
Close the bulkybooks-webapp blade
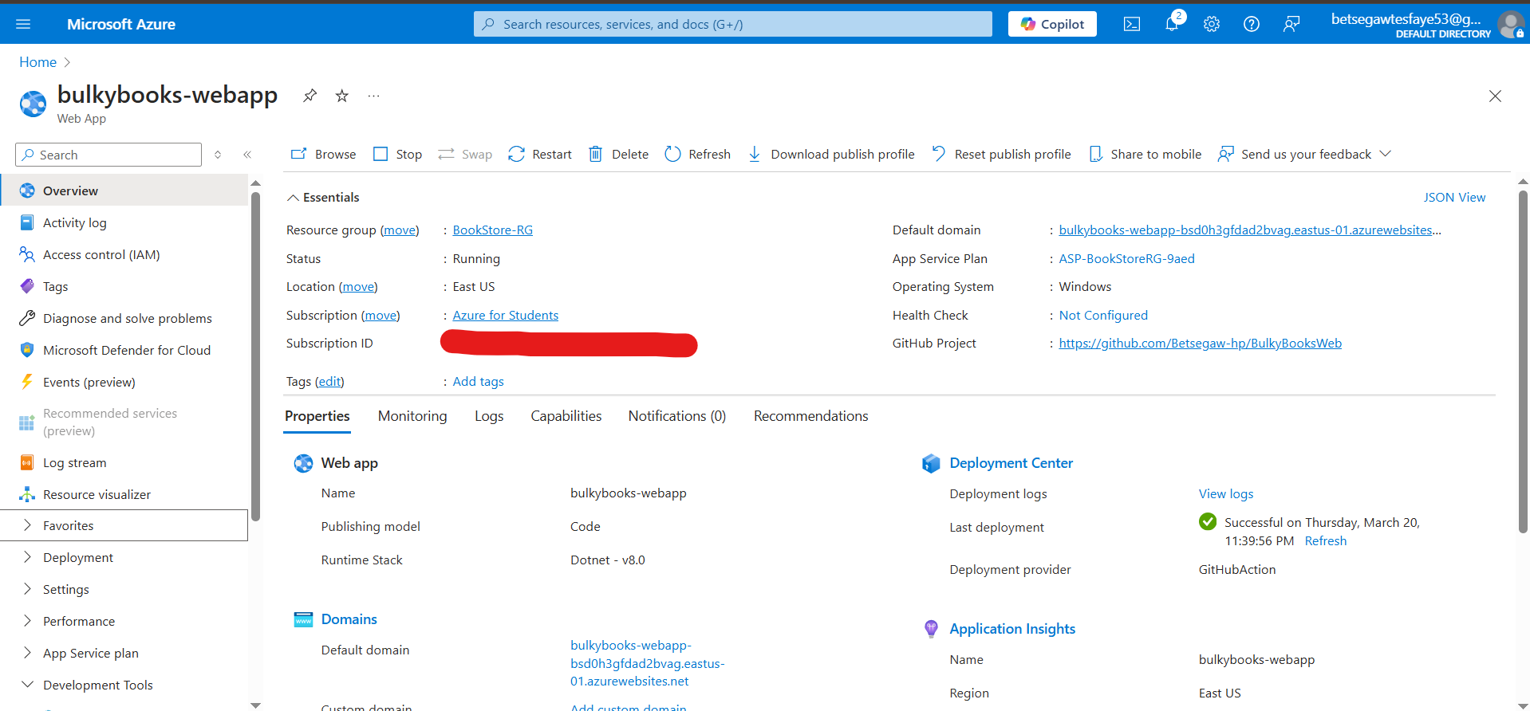[x=1495, y=96]
